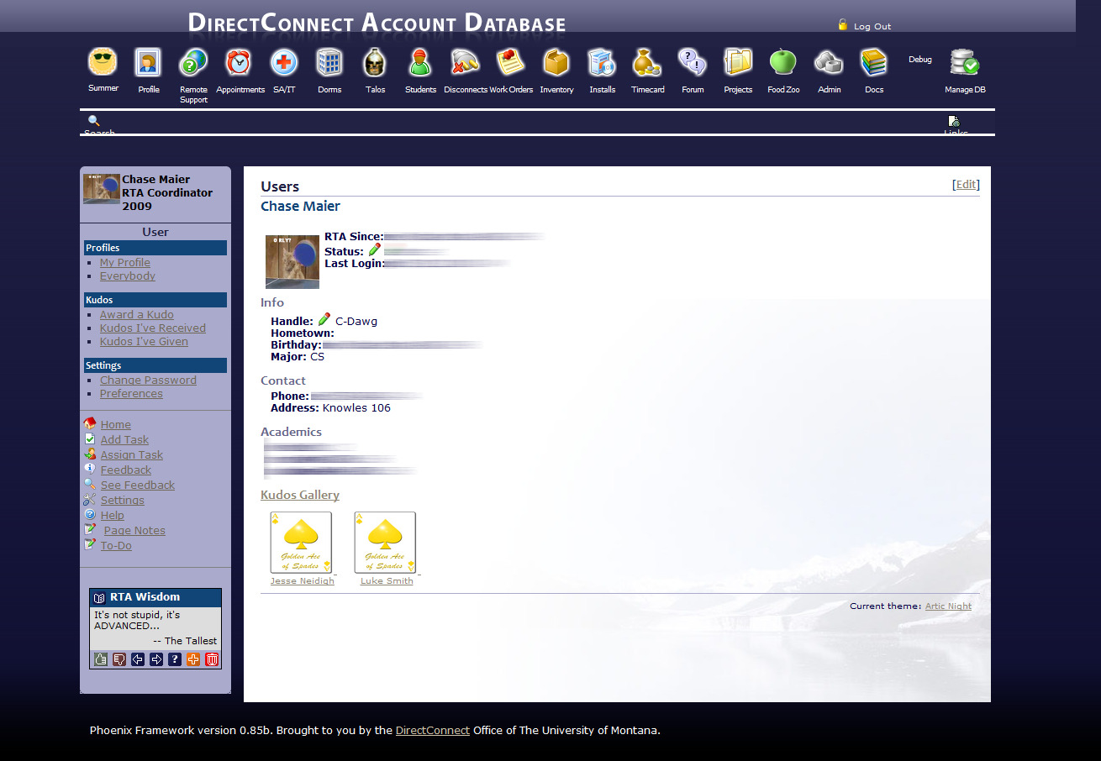The width and height of the screenshot is (1101, 761).
Task: Open the Profile icon in the toolbar
Action: pos(148,61)
